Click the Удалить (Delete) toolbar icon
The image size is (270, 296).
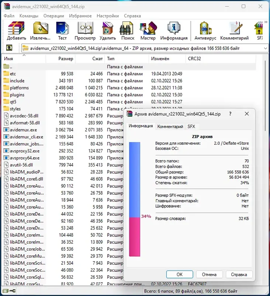click(108, 31)
